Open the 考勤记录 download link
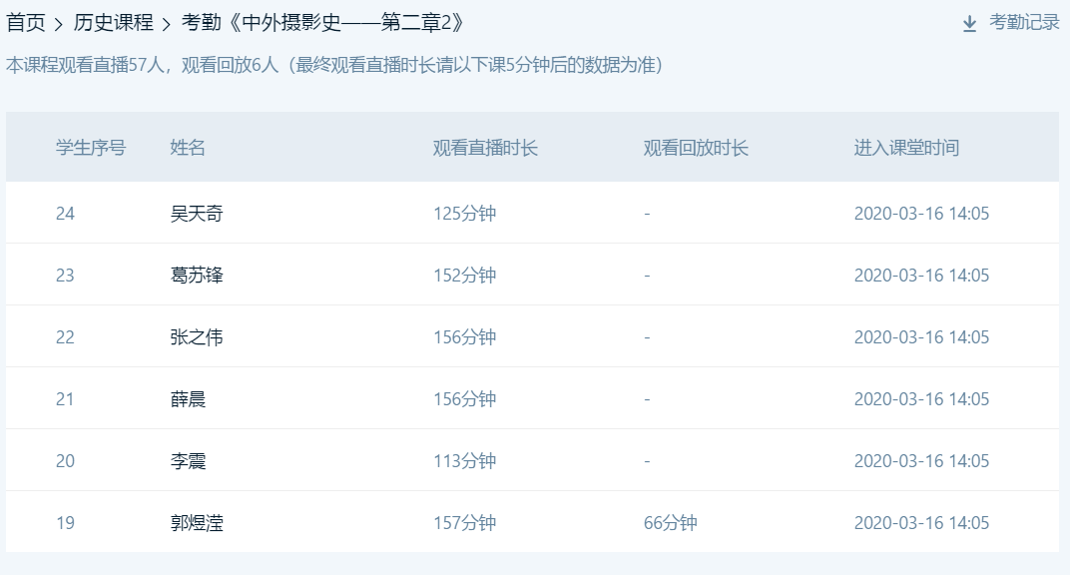 pos(1024,23)
